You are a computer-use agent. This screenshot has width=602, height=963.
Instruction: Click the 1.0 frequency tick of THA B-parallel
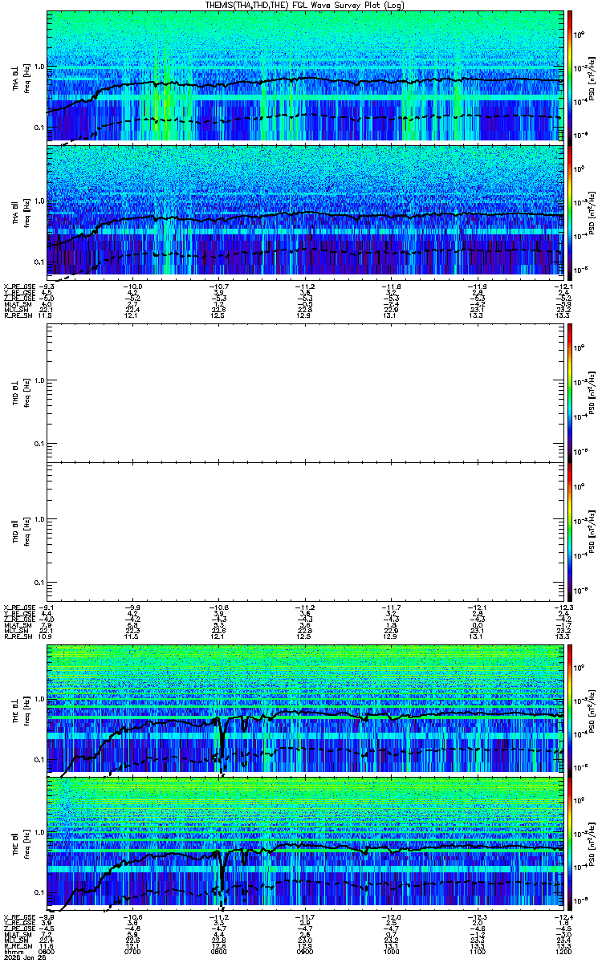pos(39,201)
